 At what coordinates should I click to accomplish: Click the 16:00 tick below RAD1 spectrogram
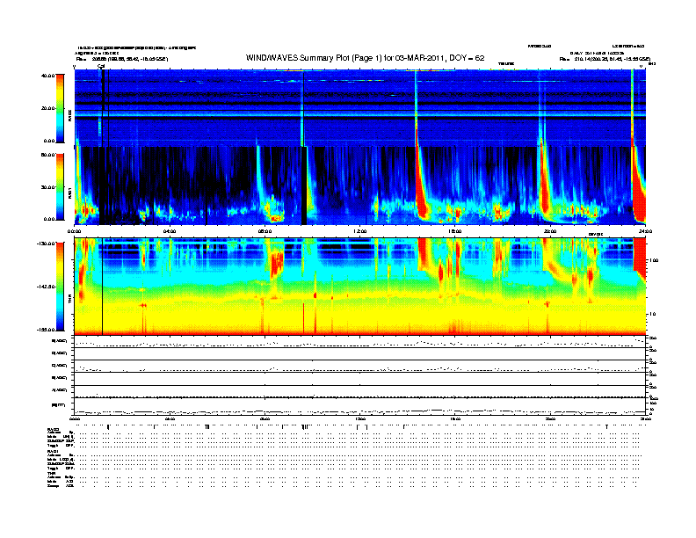(455, 231)
